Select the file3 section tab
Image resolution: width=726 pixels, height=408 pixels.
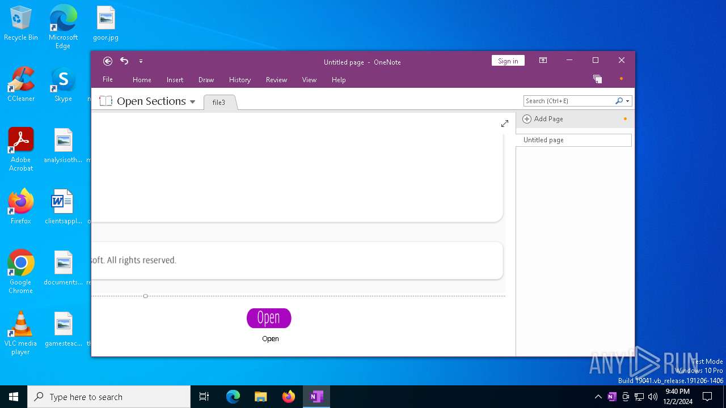pyautogui.click(x=219, y=103)
